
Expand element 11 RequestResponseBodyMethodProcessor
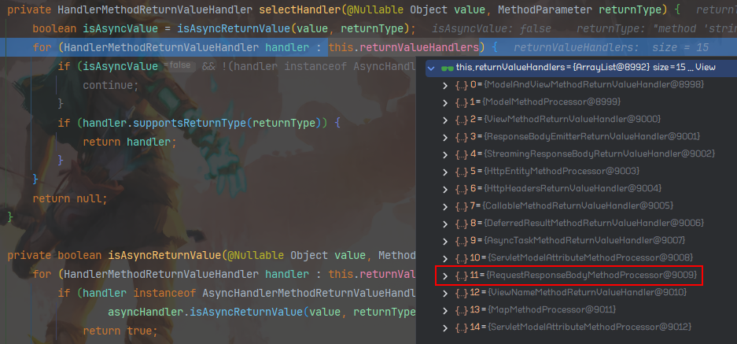445,276
